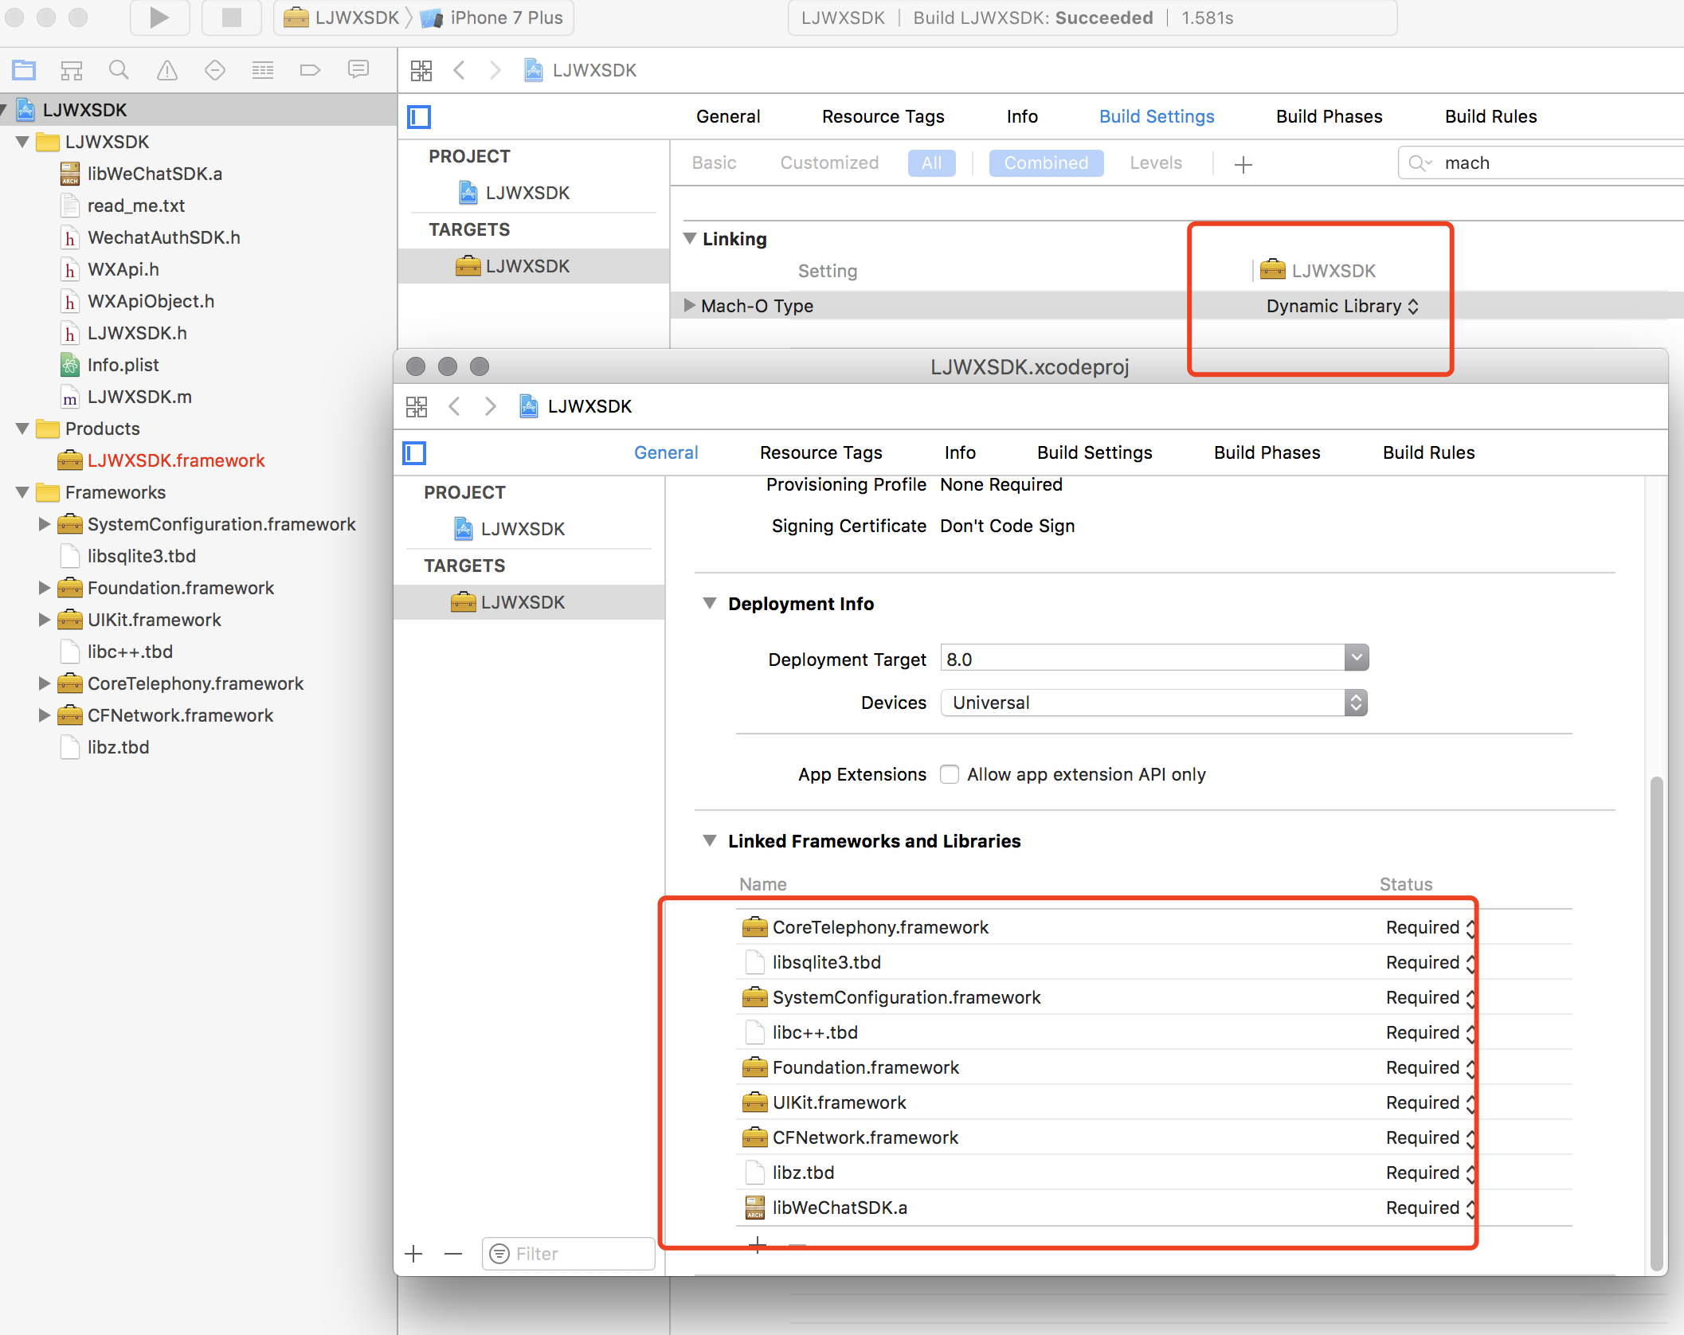Open the Find navigator magnifier icon
This screenshot has width=1684, height=1335.
coord(119,70)
